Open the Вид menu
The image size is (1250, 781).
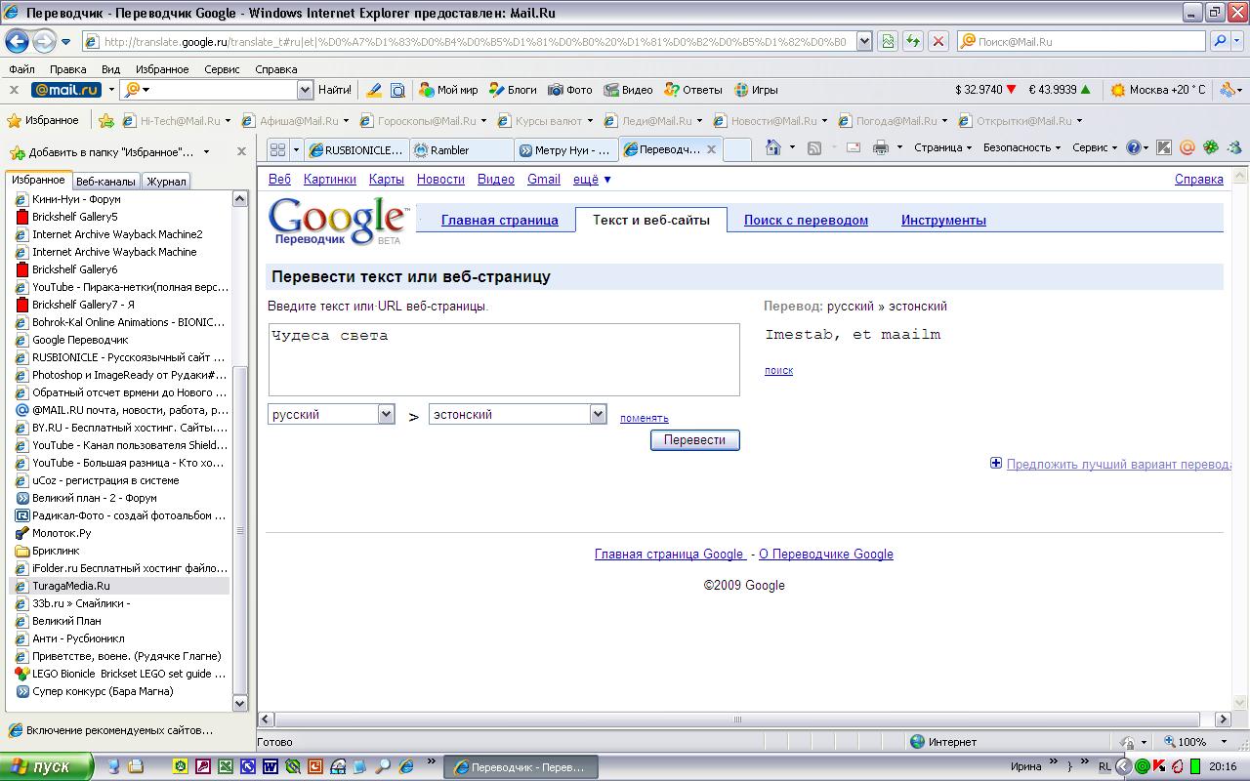(x=110, y=69)
